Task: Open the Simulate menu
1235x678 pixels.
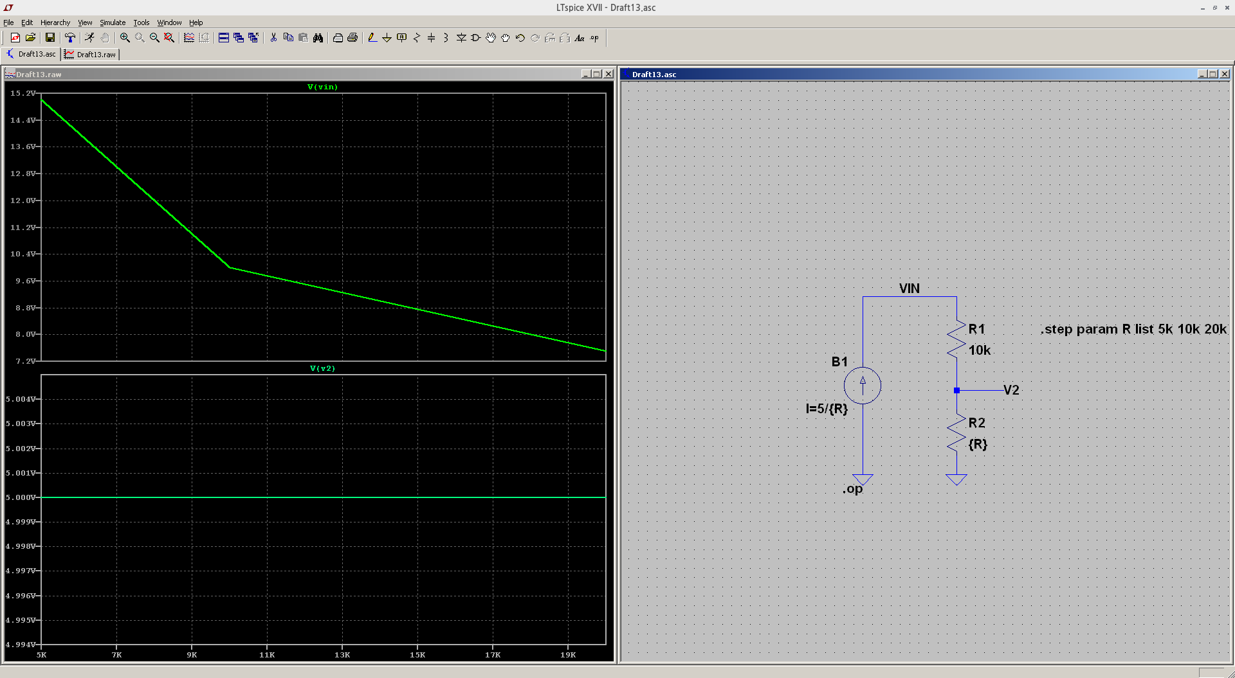Action: pos(113,22)
